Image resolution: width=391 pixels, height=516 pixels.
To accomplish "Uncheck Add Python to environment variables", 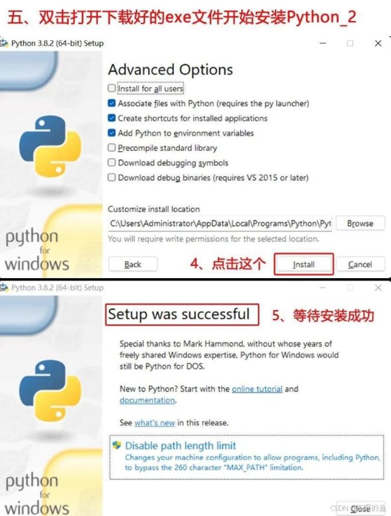I will click(x=112, y=133).
